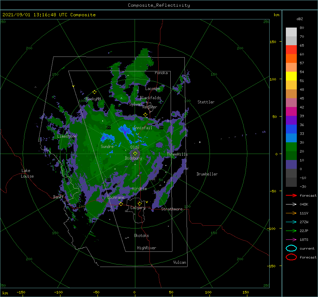Screen dimensions: 318x297
Task: Click the Banff label
Action: [58, 197]
